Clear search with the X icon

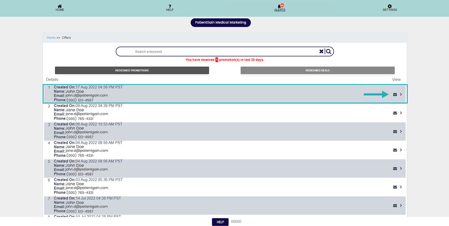click(x=321, y=52)
